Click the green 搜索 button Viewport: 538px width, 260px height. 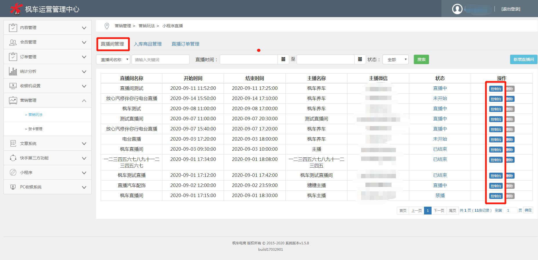tap(421, 59)
